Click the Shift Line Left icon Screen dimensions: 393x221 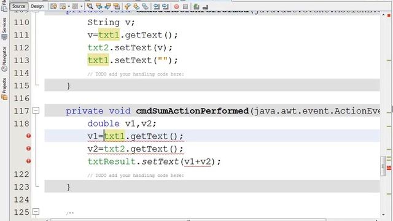coord(156,7)
